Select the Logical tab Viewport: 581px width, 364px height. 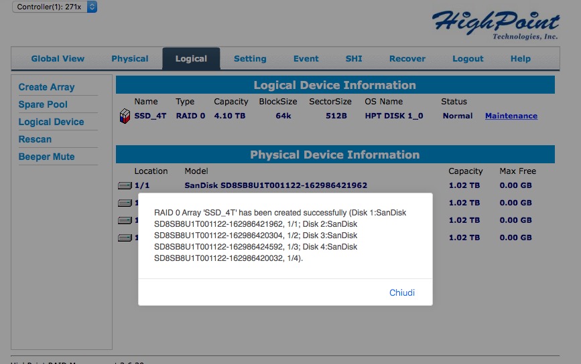[191, 59]
